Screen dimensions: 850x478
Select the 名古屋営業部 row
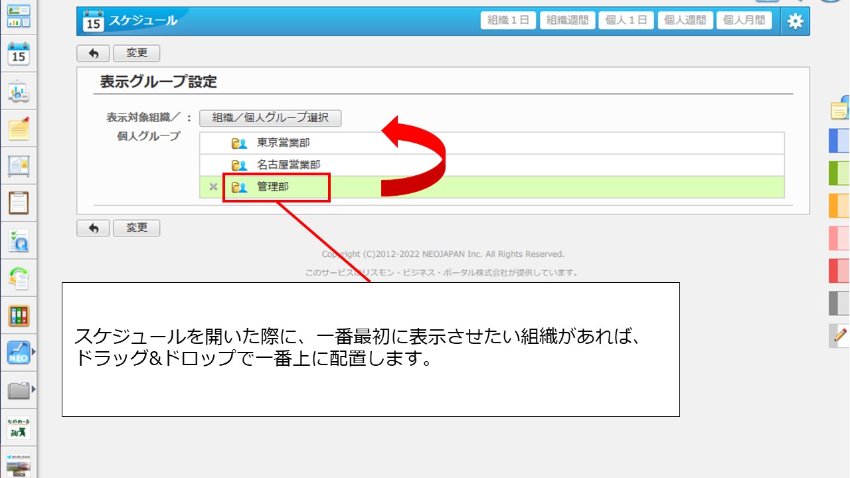[492, 165]
